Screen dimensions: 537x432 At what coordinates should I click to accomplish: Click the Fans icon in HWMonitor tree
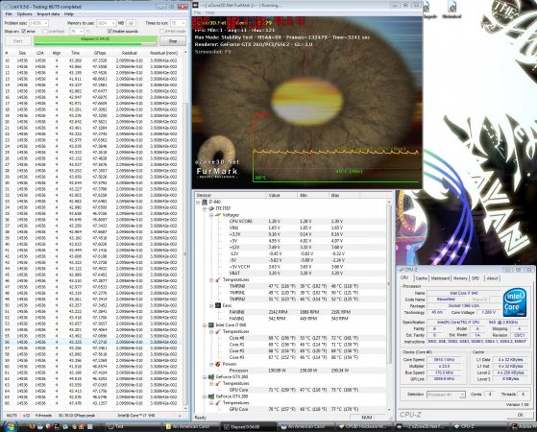218,305
